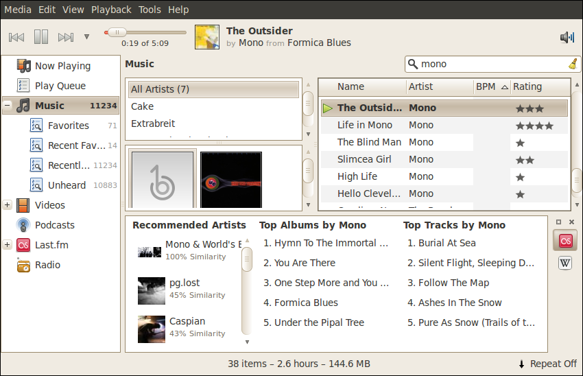Set the rating stars for Life in Mono
Viewport: 583px width, 376px height.
click(x=535, y=126)
